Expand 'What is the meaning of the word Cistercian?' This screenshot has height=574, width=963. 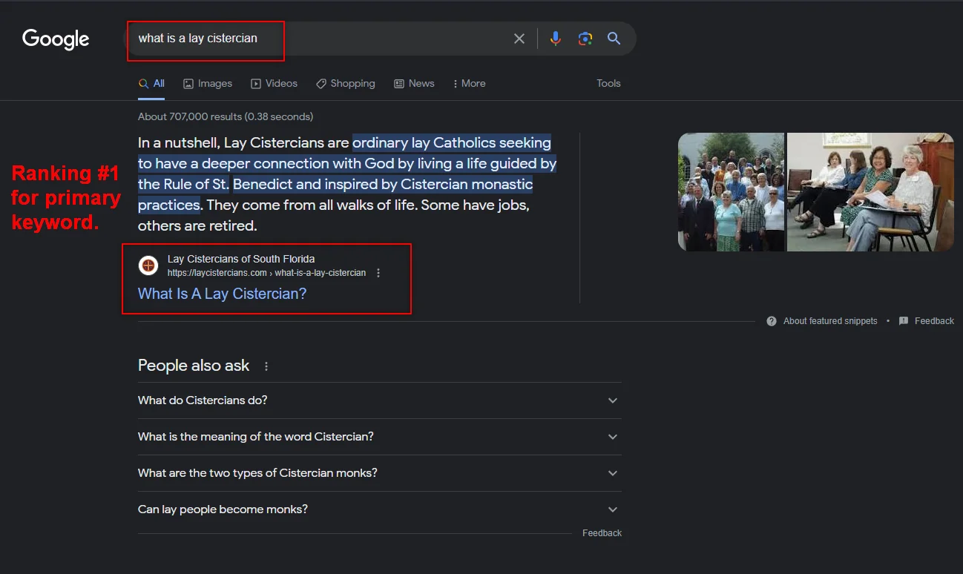379,437
